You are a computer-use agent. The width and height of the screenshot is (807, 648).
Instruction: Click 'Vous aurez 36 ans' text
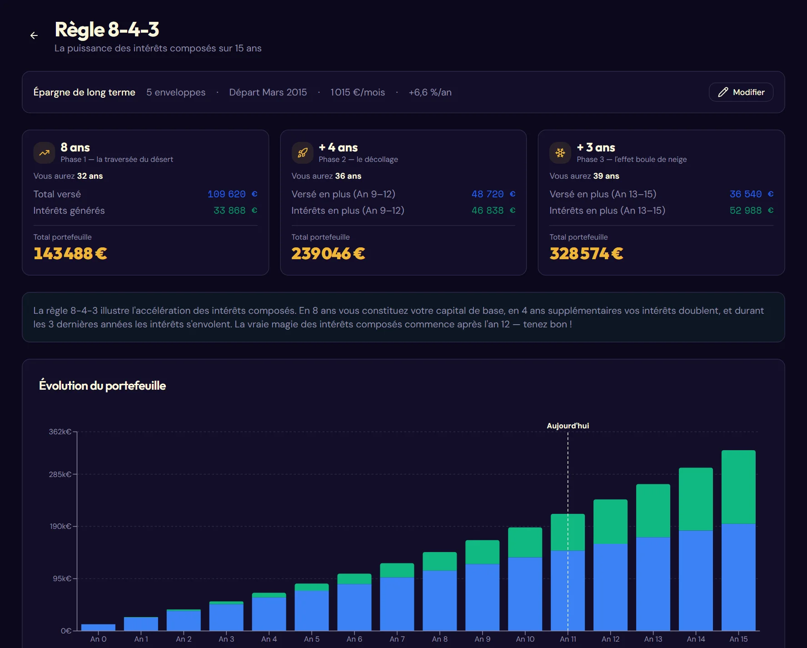(x=326, y=176)
